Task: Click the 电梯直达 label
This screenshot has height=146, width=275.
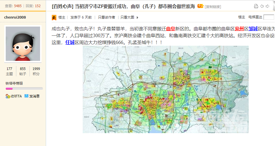Action: pos(255,17)
